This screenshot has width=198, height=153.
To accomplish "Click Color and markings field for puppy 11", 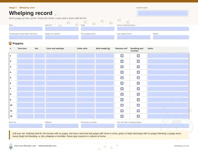I will 61,111.
